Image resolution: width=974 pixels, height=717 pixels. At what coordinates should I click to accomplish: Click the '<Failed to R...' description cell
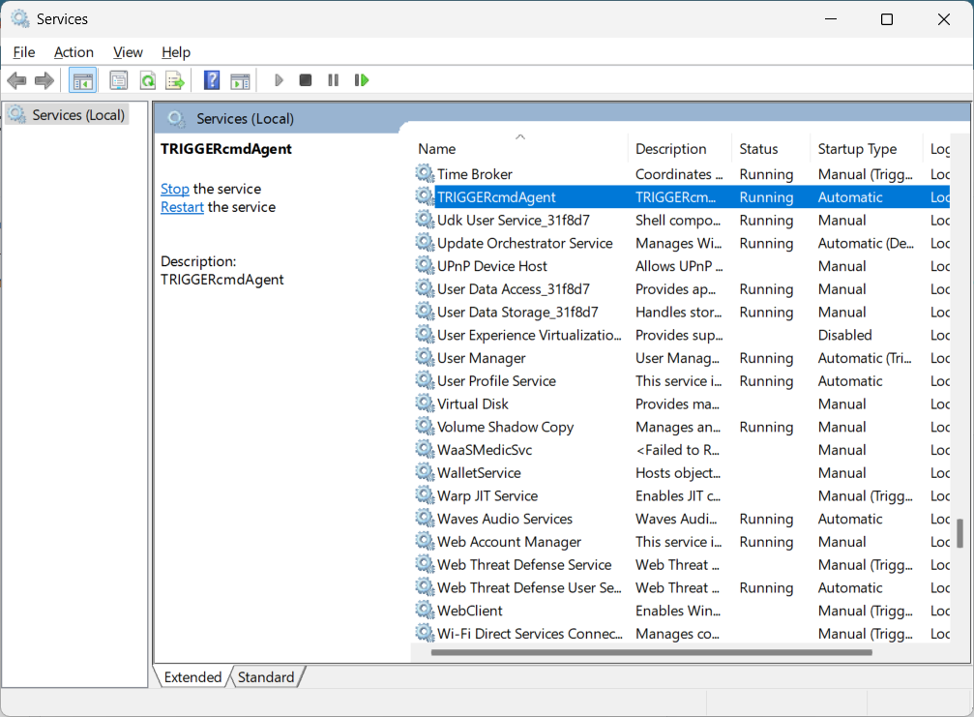(677, 450)
